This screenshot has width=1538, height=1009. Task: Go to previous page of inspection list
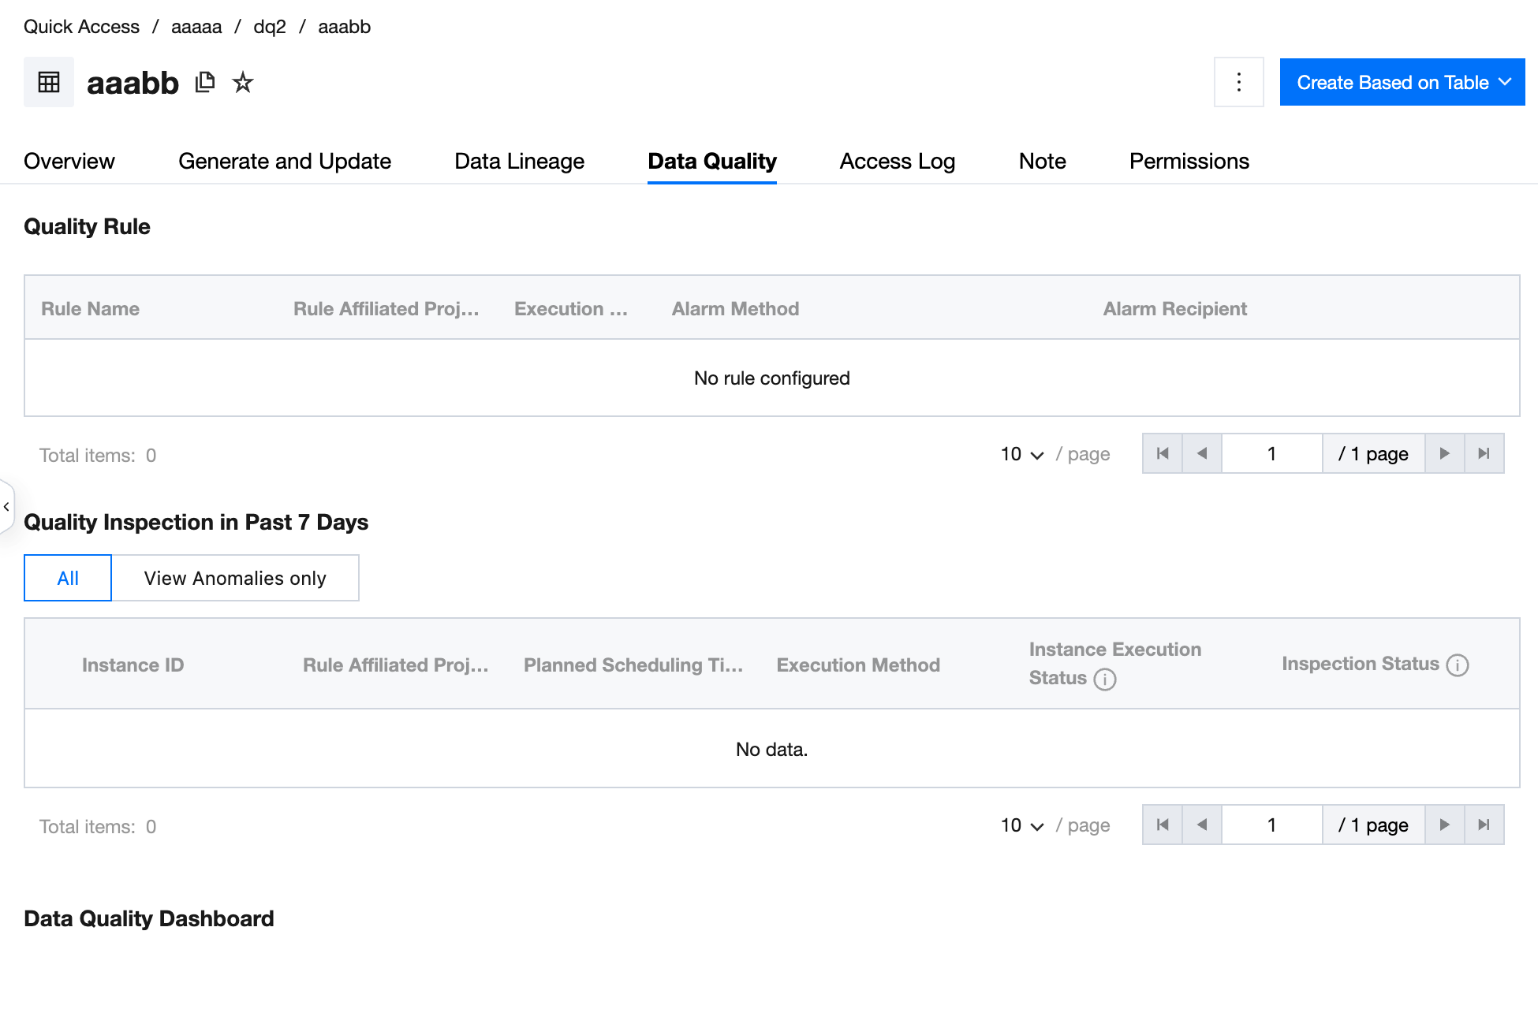(1202, 825)
